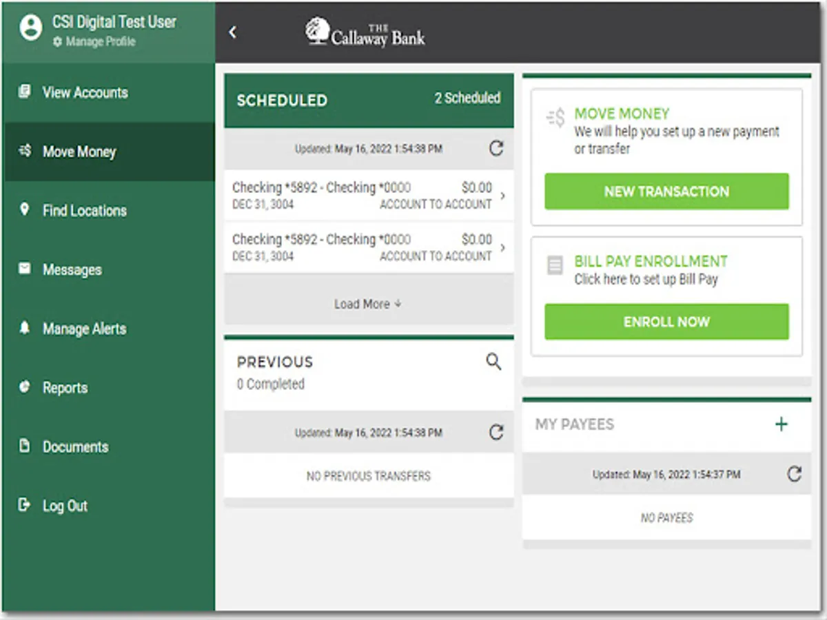
Task: Click the MOVE MONEY card heading
Action: point(622,114)
